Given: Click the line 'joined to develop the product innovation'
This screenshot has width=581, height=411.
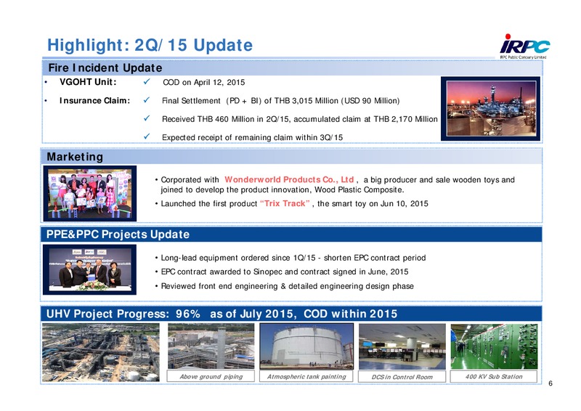Looking at the screenshot, I should pyautogui.click(x=282, y=190).
